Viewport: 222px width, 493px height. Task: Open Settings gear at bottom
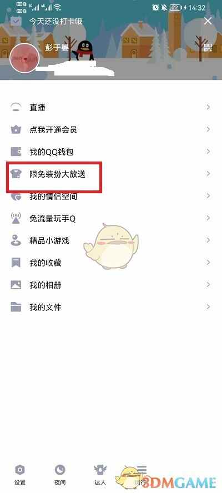point(20,470)
